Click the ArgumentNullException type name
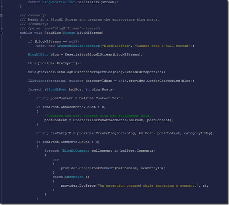The height and width of the screenshot is (205, 229). (78, 46)
